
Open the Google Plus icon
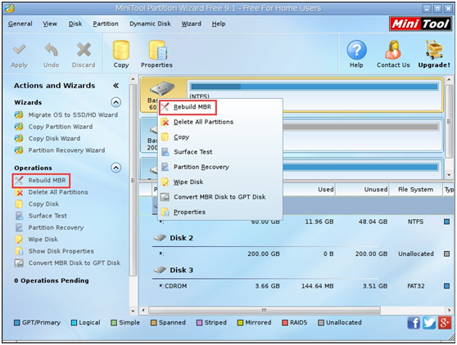click(445, 323)
